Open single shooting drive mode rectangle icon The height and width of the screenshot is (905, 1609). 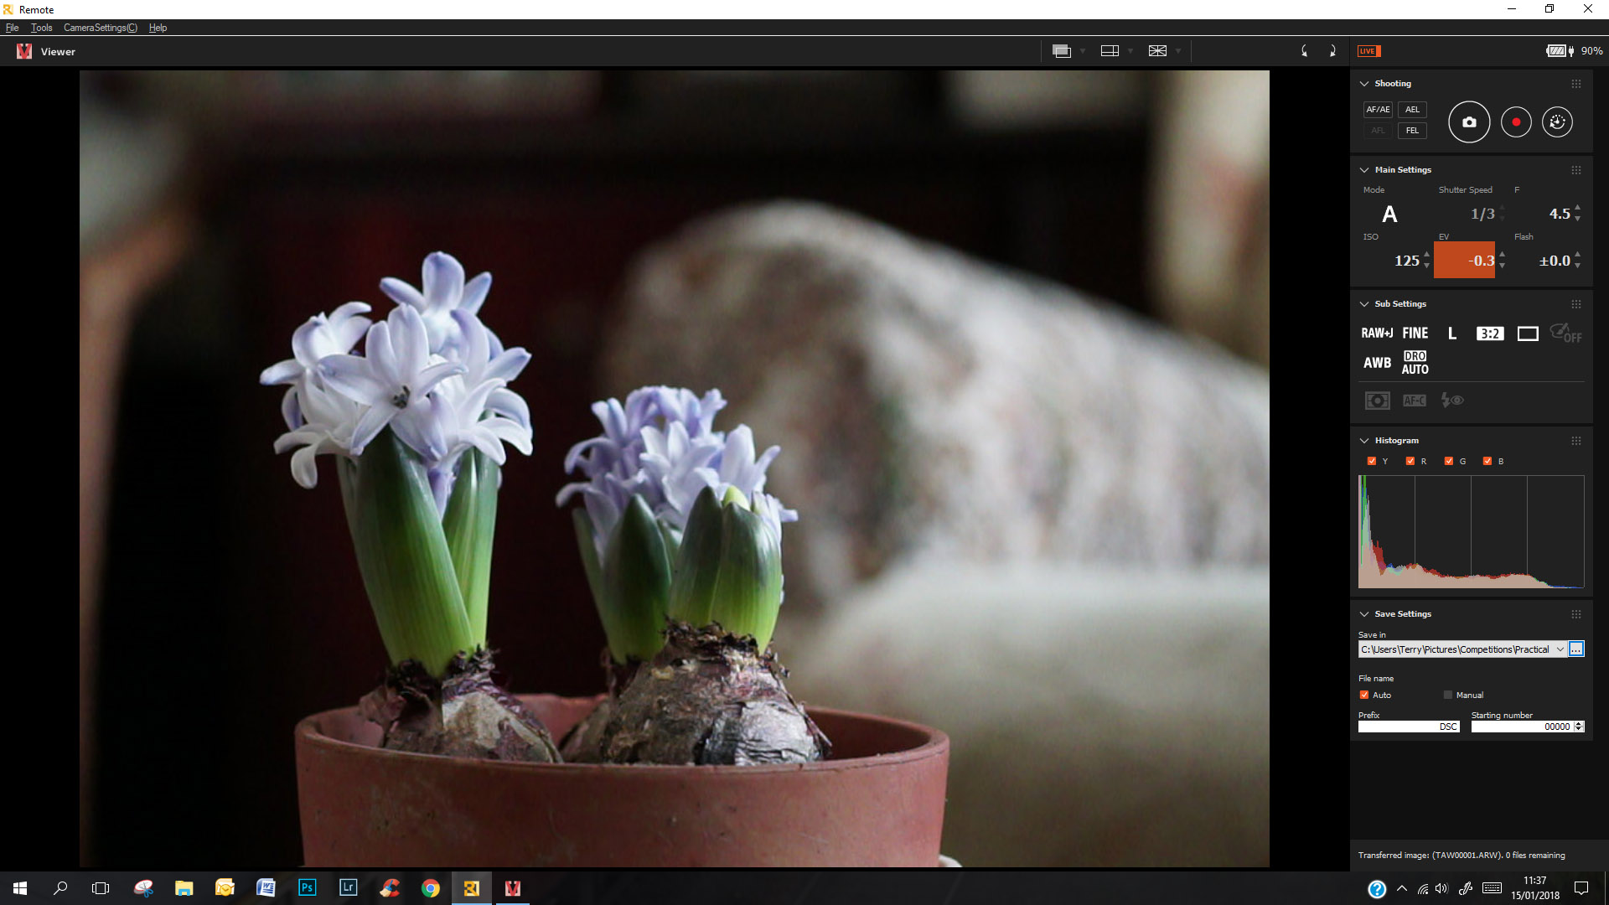(x=1528, y=334)
